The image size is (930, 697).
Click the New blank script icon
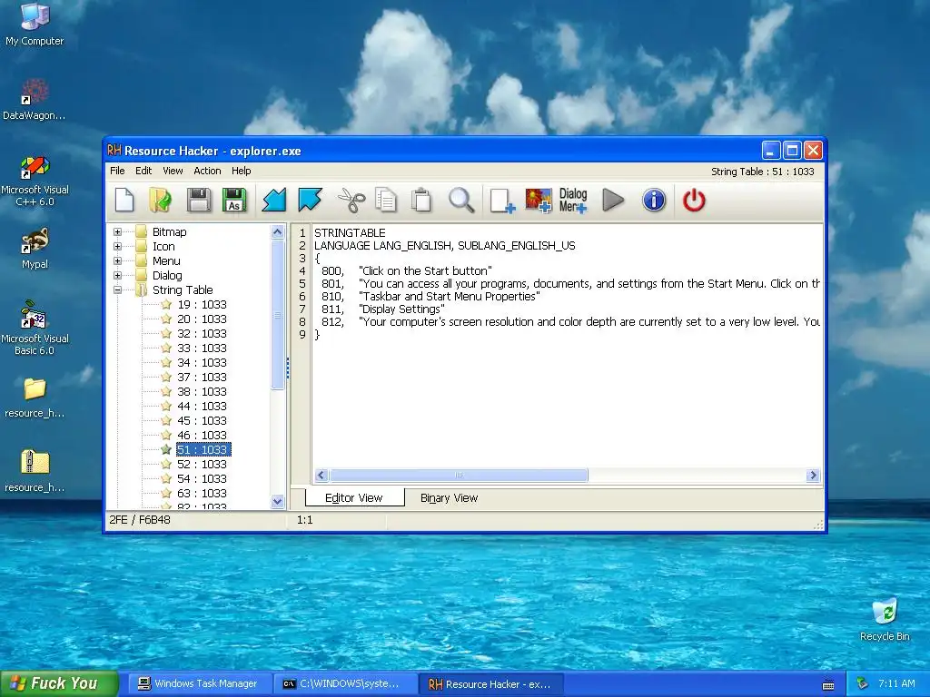124,200
